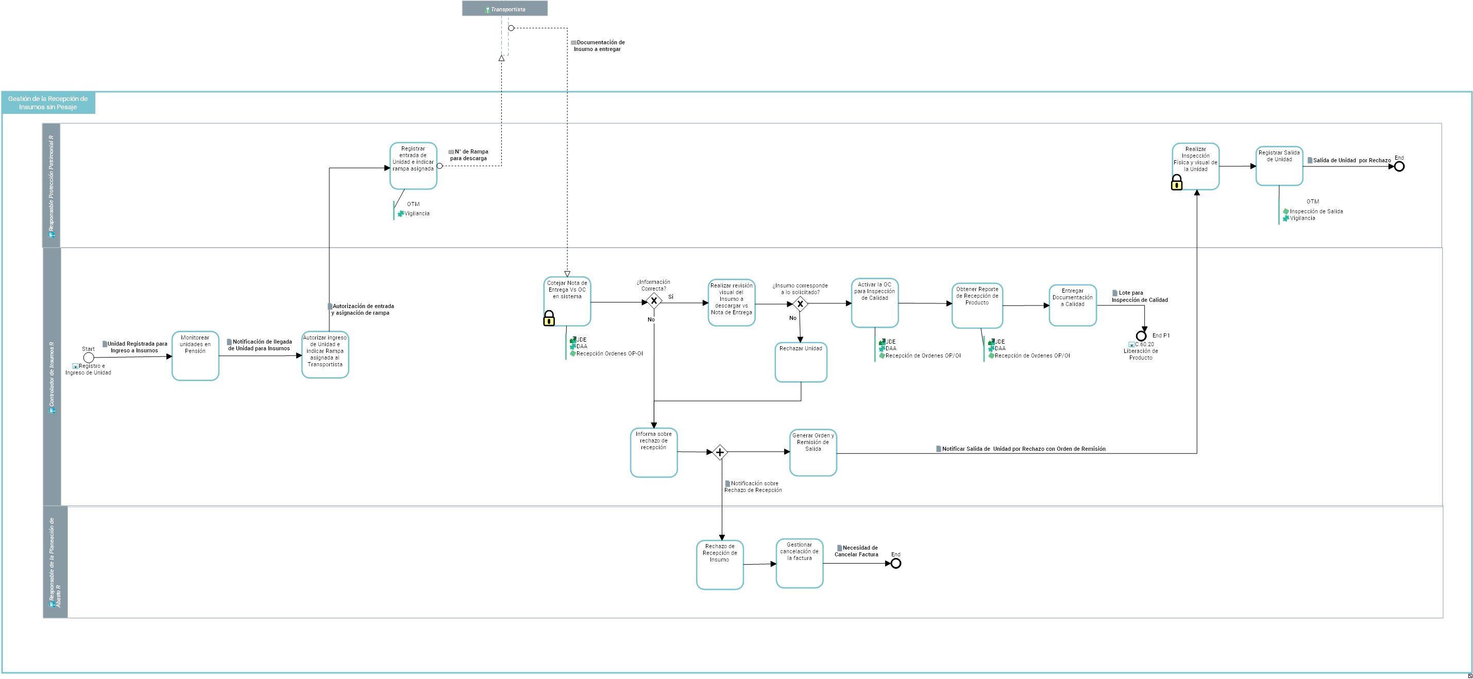Viewport: 1473px width, 679px height.
Task: Click the Registro e Ingreso de Unidad link icon
Action: pos(76,366)
